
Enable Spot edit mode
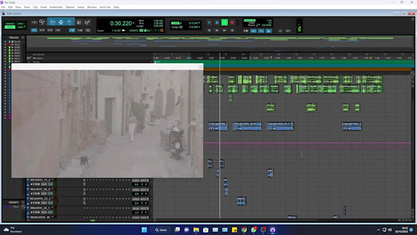click(21, 24)
